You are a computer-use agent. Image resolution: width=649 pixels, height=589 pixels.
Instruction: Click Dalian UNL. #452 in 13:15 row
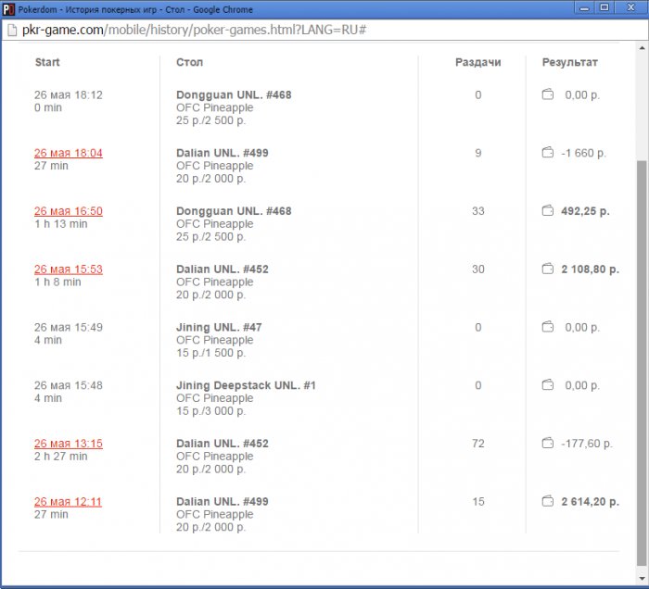pyautogui.click(x=223, y=444)
